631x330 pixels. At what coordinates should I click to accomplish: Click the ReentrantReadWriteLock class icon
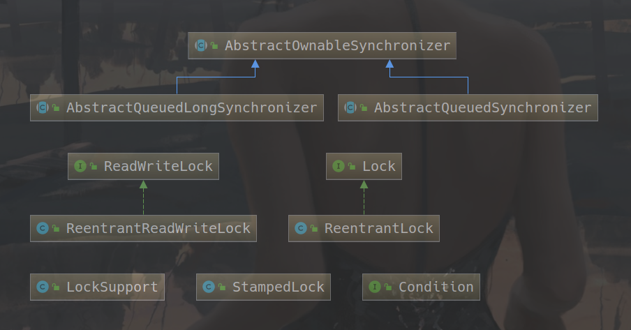click(x=43, y=228)
